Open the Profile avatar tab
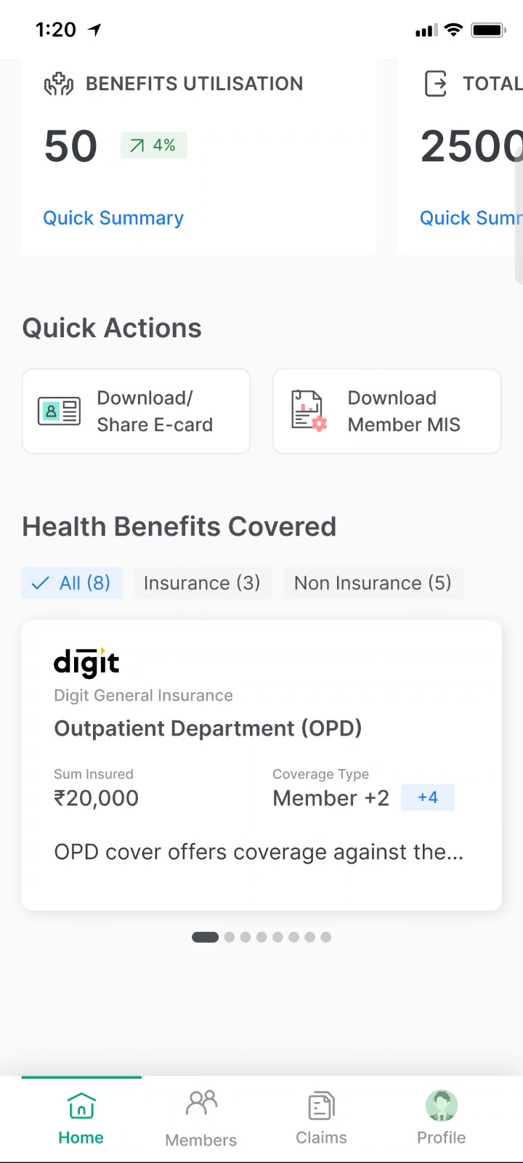523x1163 pixels. [442, 1106]
